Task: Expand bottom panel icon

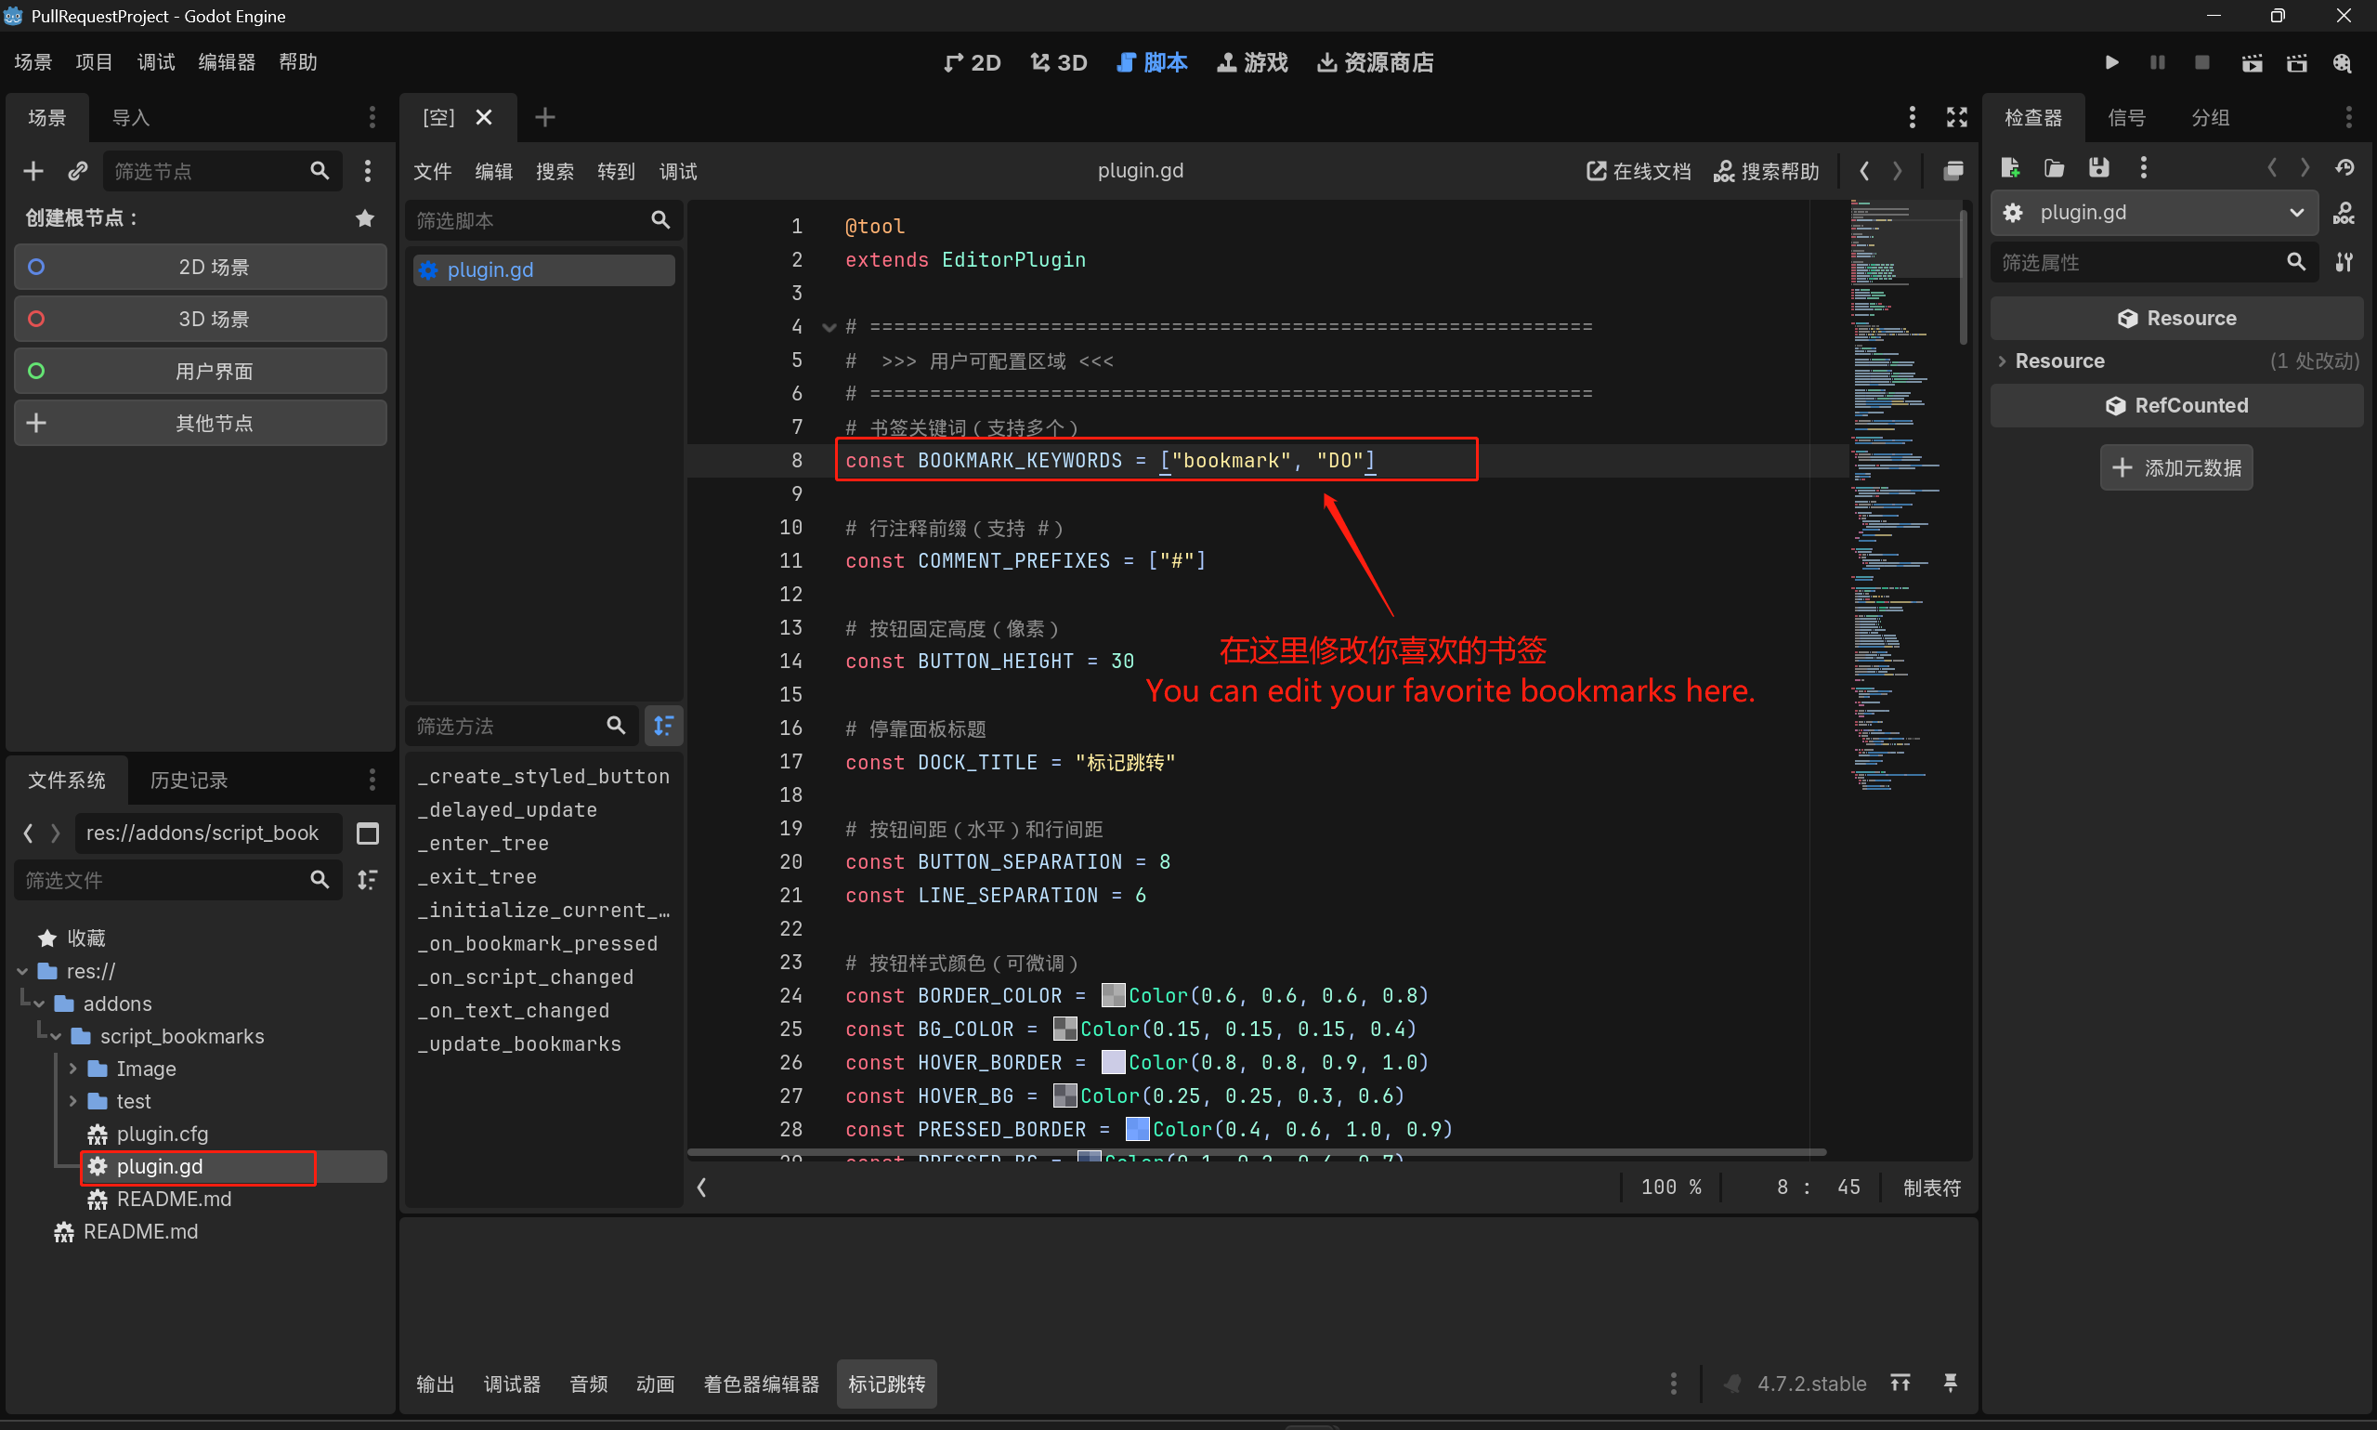Action: 1900,1384
